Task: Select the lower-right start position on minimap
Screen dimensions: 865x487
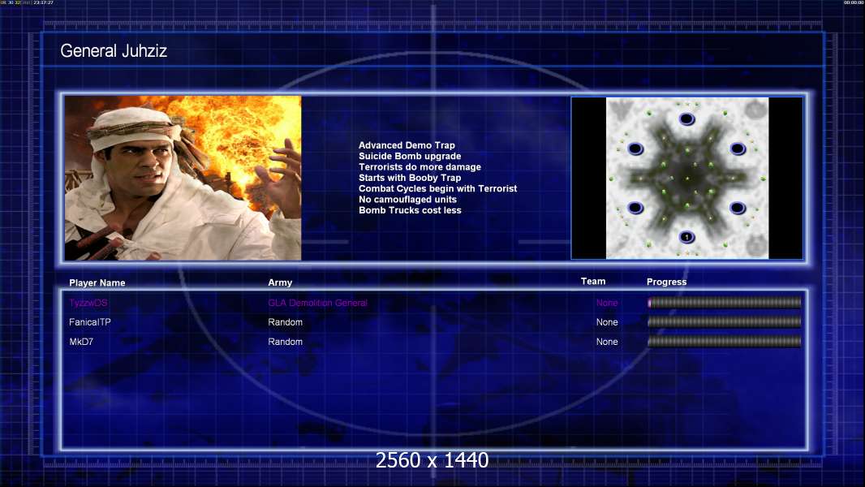Action: pyautogui.click(x=738, y=208)
